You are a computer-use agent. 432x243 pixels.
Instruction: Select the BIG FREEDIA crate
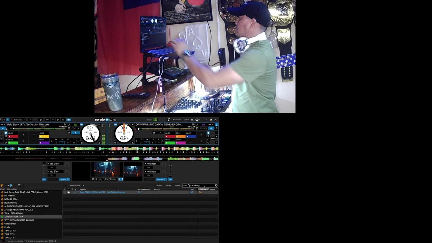(x=10, y=196)
